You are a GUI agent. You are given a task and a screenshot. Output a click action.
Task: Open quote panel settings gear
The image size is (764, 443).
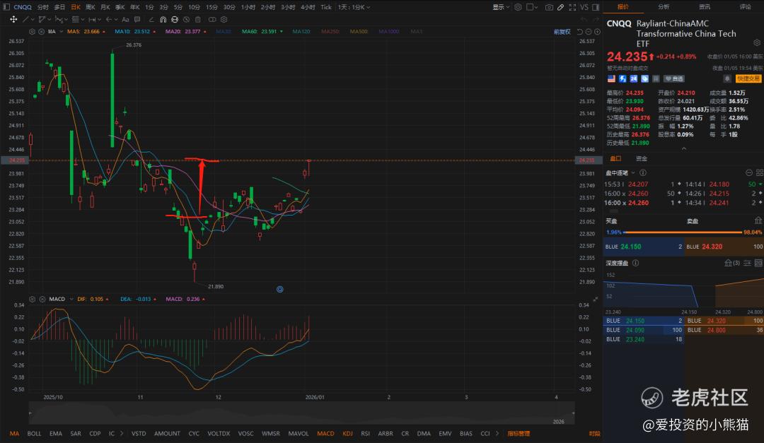[757, 43]
